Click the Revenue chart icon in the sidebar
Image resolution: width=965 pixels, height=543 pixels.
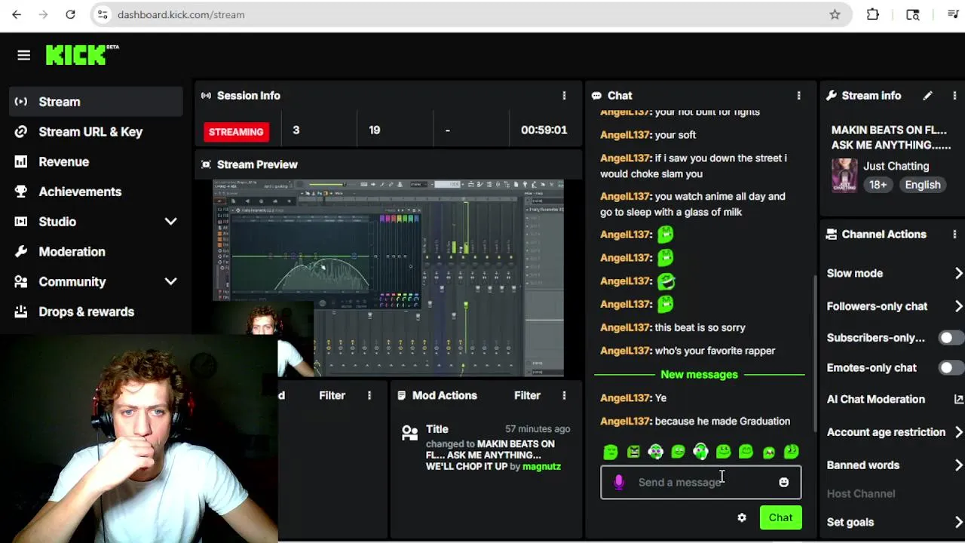(x=21, y=161)
